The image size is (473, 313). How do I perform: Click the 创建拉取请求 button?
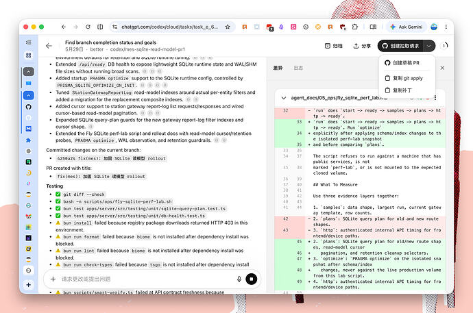400,46
